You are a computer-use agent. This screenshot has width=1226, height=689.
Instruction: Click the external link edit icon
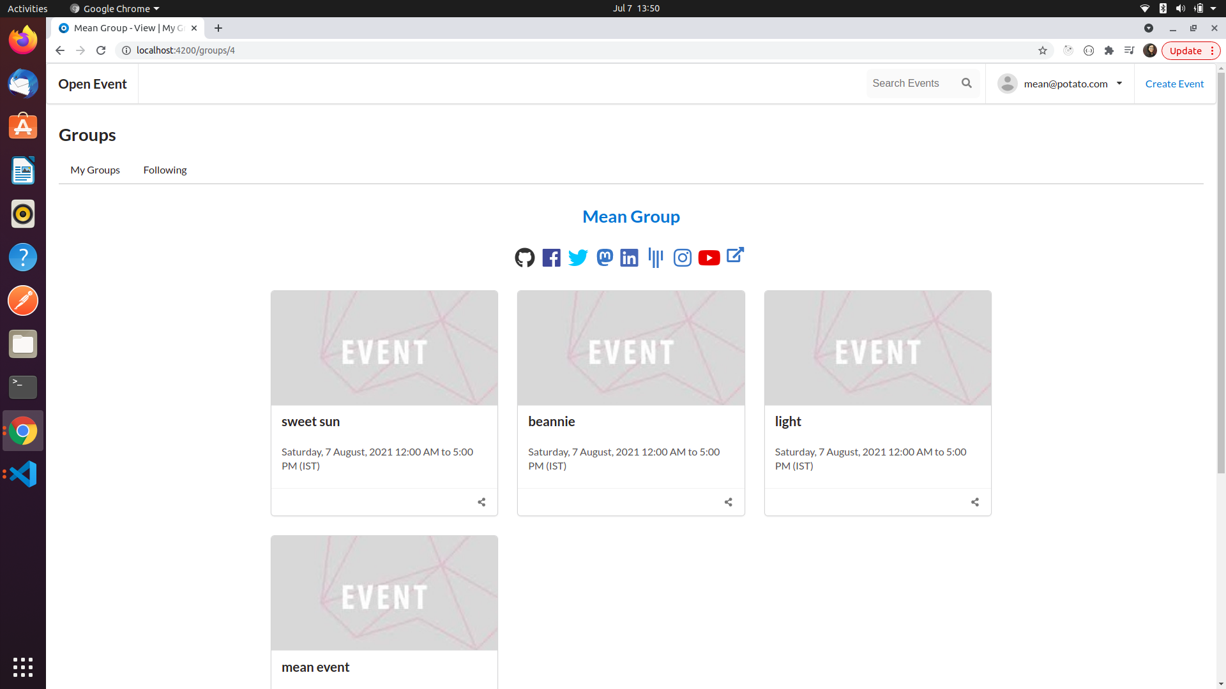pos(735,255)
